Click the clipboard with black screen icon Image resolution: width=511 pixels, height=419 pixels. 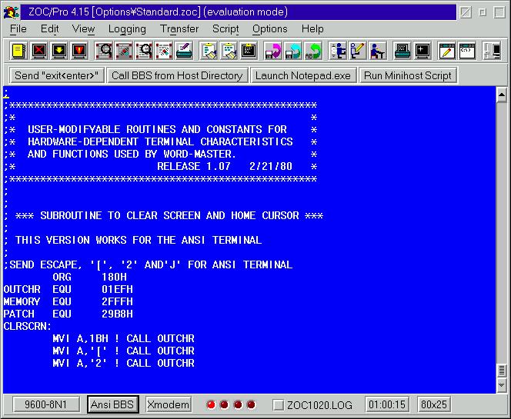[249, 51]
